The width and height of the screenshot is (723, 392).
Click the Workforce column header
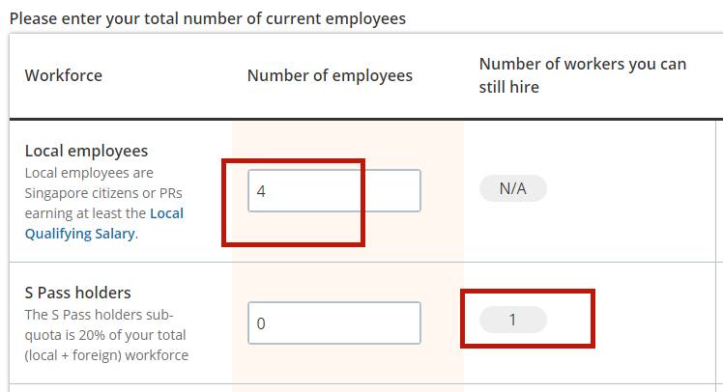point(63,75)
